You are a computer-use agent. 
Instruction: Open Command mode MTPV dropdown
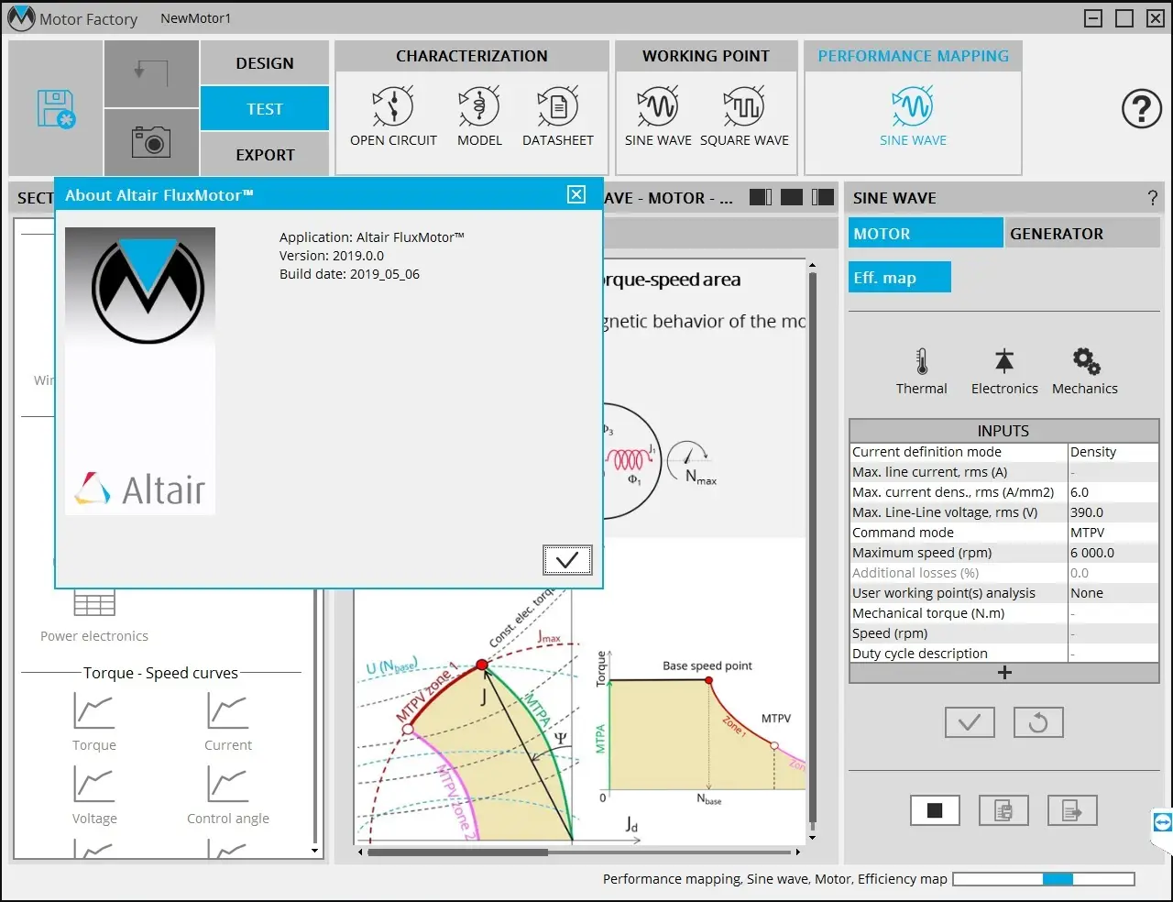(1113, 533)
